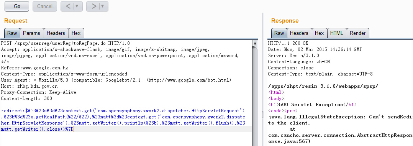Go forward with the right arrow button
The width and height of the screenshot is (413, 146).
tap(94, 7)
